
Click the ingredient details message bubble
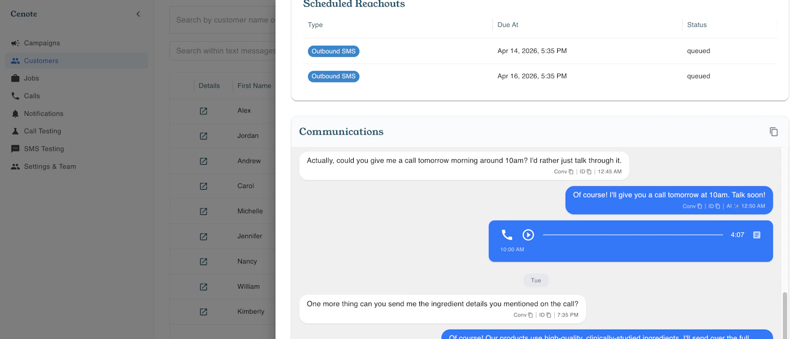click(x=442, y=309)
